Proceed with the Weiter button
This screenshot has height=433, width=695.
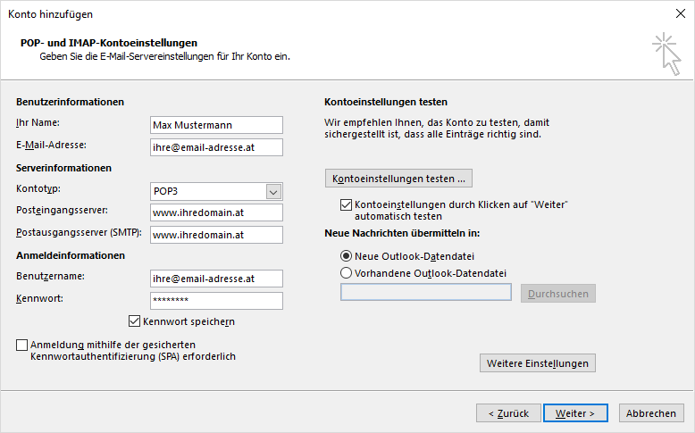(575, 413)
